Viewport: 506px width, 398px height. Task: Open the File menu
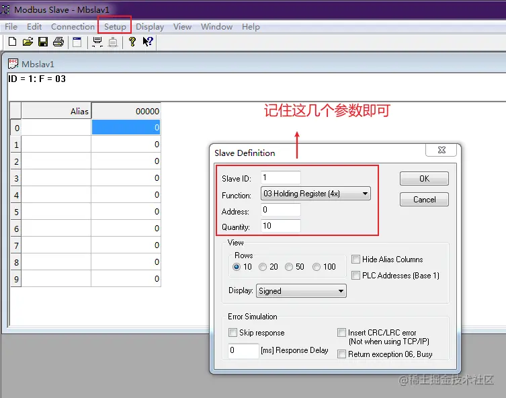[x=11, y=26]
